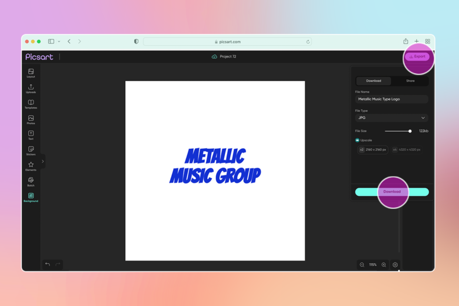
Task: Redo the last action
Action: tap(58, 264)
